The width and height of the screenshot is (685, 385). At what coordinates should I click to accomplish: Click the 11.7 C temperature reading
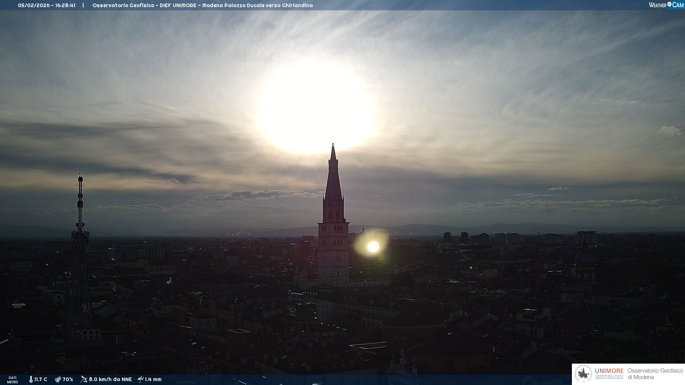(x=41, y=380)
